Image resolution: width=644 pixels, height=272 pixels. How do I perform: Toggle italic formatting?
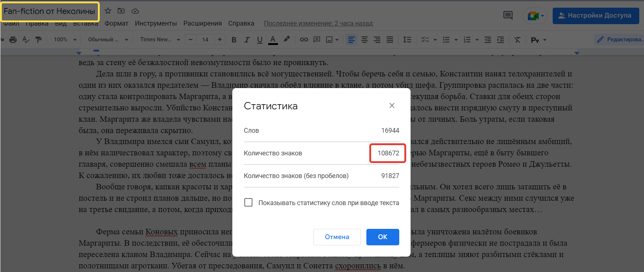(247, 40)
